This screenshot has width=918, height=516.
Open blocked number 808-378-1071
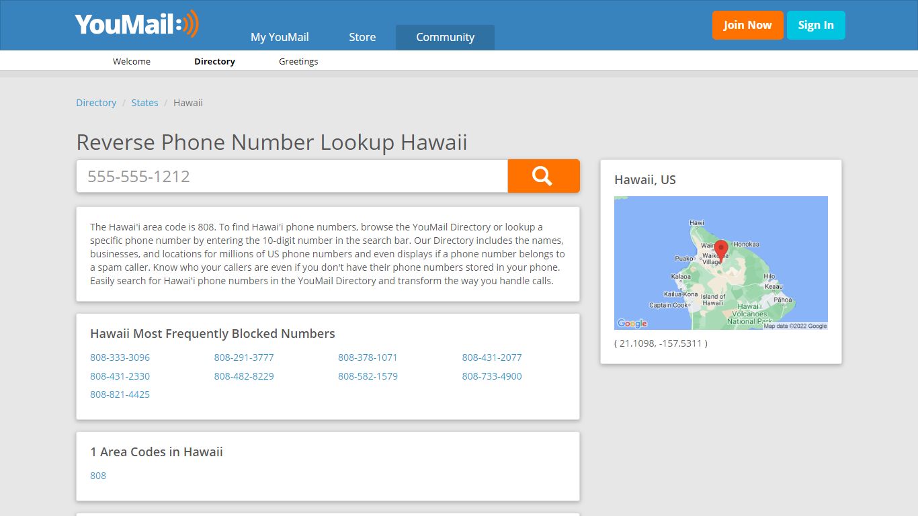[x=368, y=357]
